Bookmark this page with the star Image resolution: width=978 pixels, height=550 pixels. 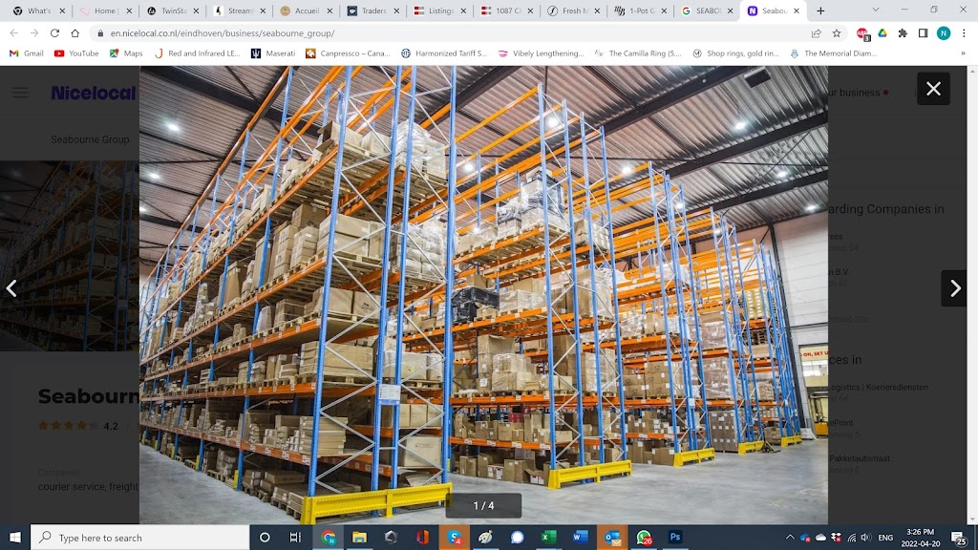tap(837, 33)
